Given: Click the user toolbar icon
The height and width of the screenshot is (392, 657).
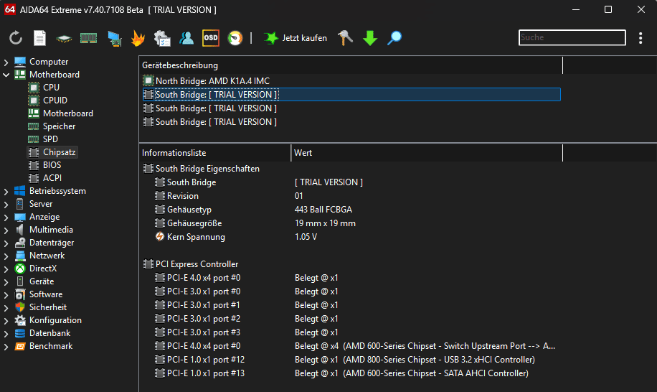Looking at the screenshot, I should (x=186, y=38).
